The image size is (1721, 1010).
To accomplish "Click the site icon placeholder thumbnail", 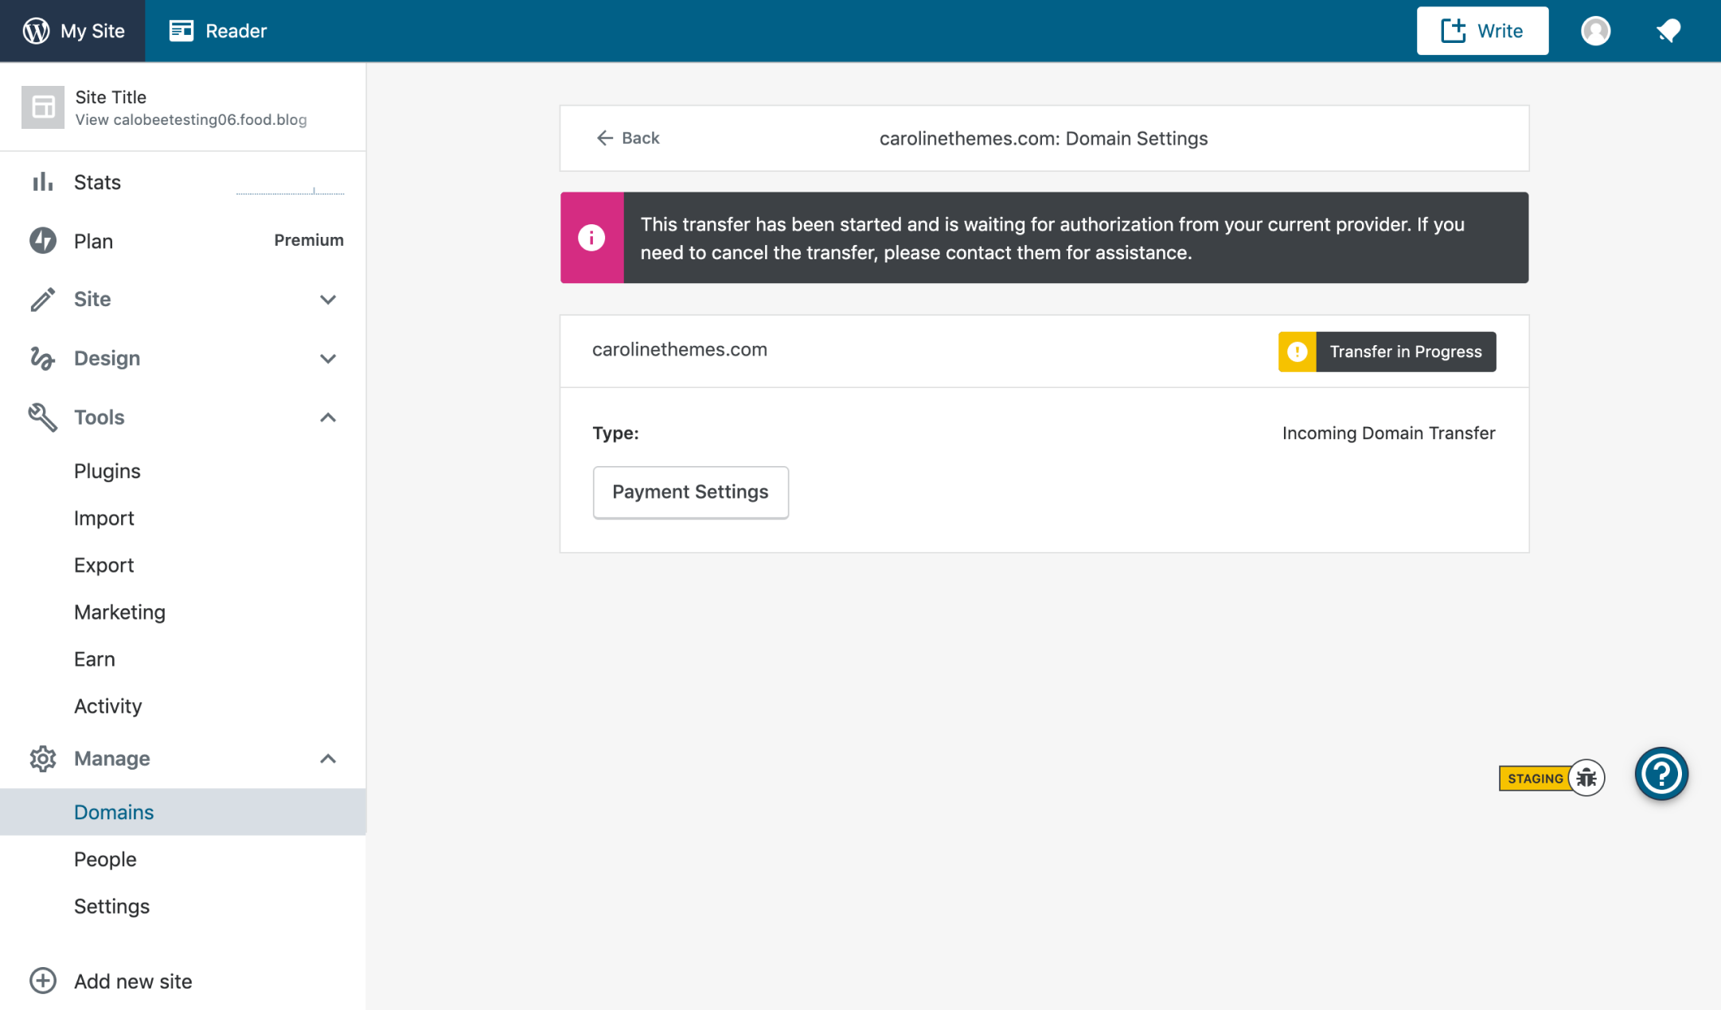I will [x=43, y=107].
